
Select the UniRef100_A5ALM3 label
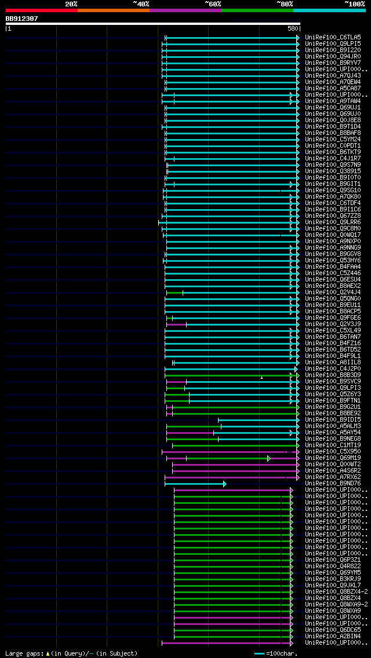[333, 426]
